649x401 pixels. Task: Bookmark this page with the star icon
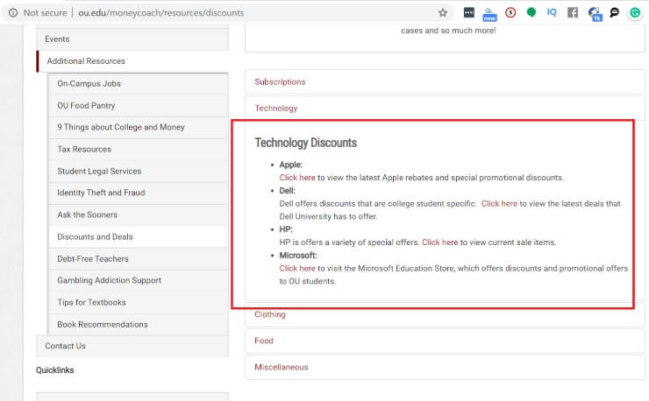443,13
